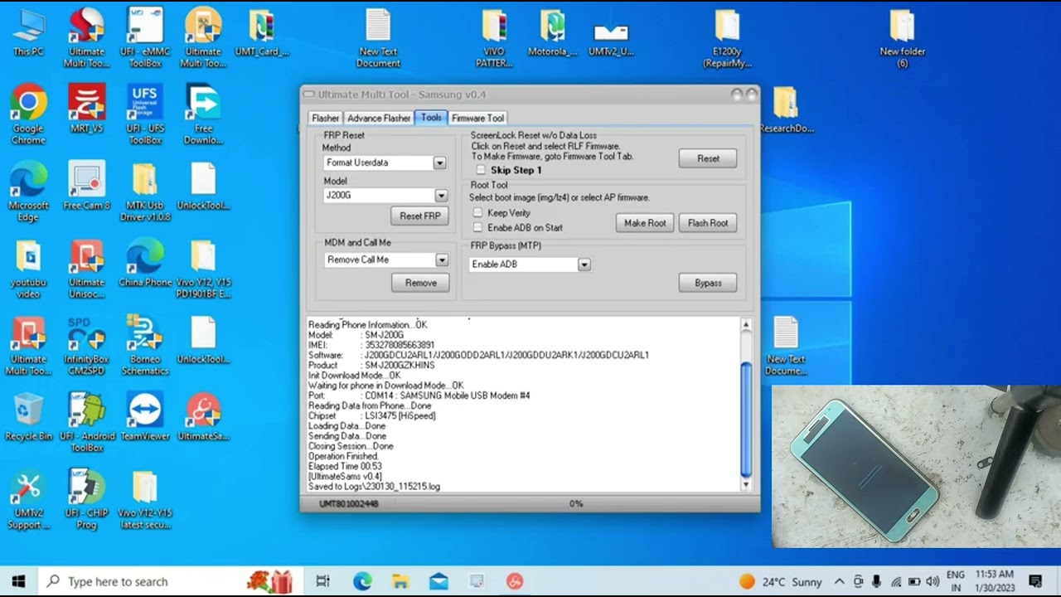This screenshot has width=1061, height=597.
Task: Open UMTv2 Support shortcut
Action: [x=28, y=500]
